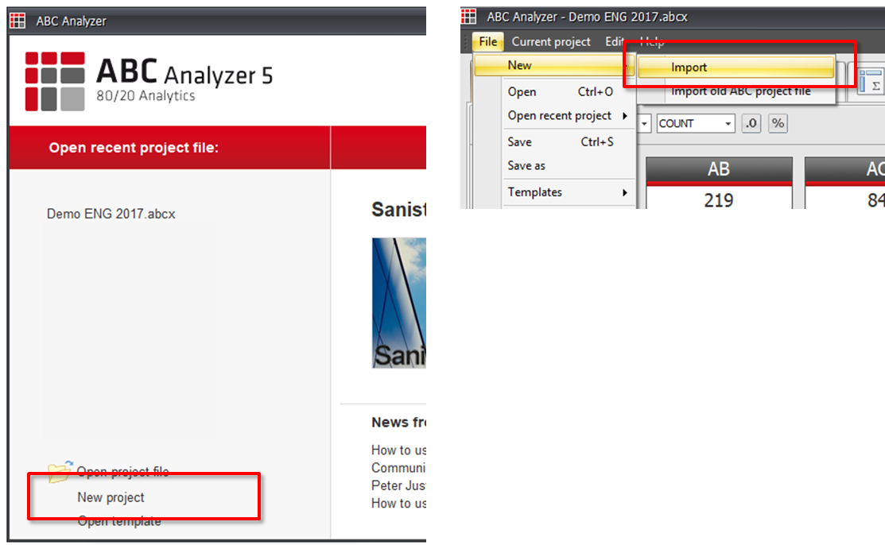Screen dimensions: 885x545
Task: Open the File menu
Action: point(487,42)
